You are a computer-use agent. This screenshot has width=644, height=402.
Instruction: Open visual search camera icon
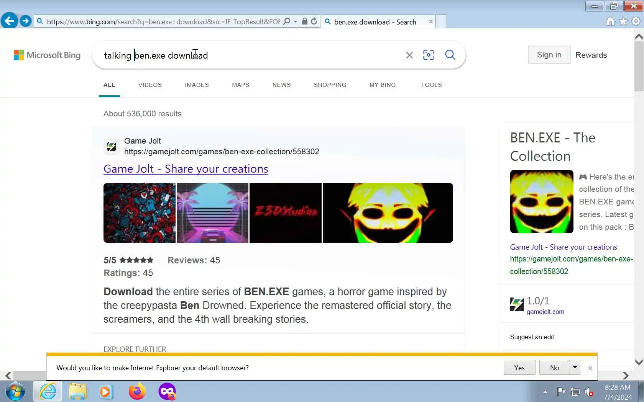pyautogui.click(x=428, y=55)
